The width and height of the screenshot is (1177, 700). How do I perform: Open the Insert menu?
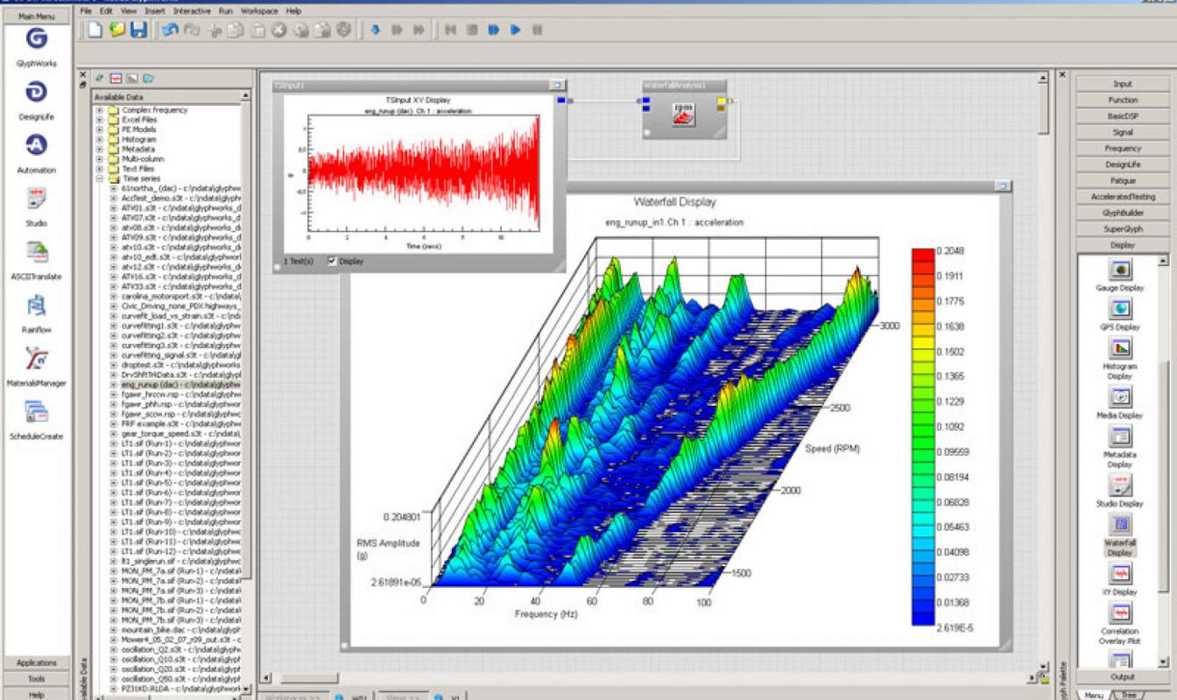[x=155, y=11]
